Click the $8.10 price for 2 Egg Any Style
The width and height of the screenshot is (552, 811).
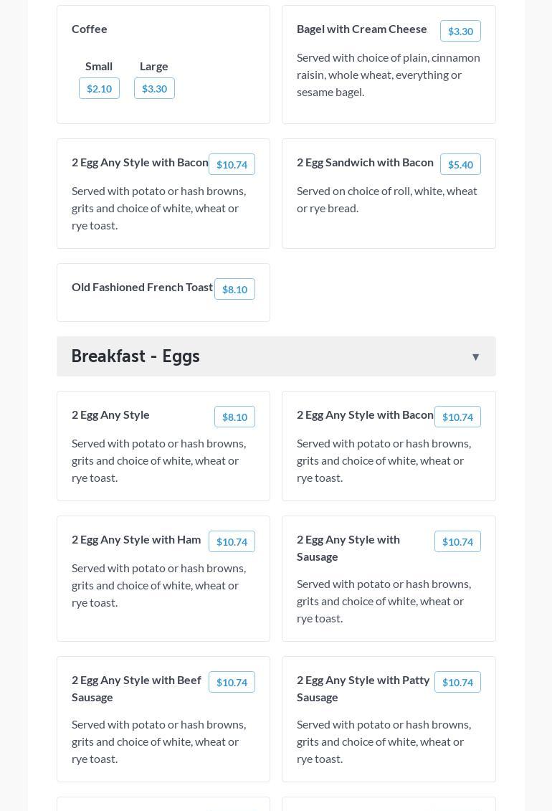tap(234, 417)
